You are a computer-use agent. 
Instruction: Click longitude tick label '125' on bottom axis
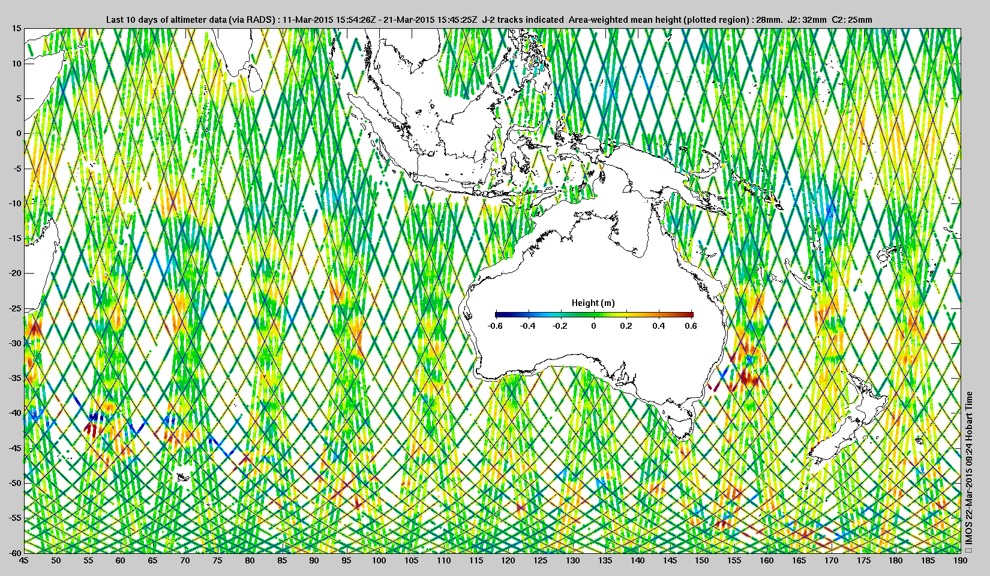(541, 560)
